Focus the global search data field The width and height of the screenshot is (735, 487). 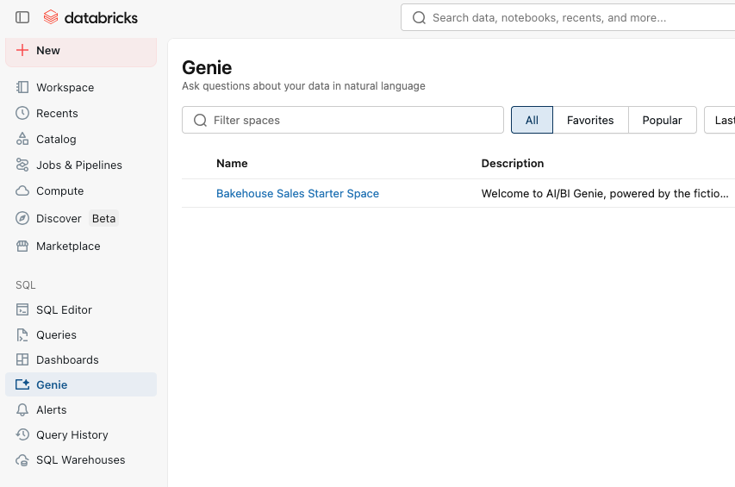click(568, 18)
